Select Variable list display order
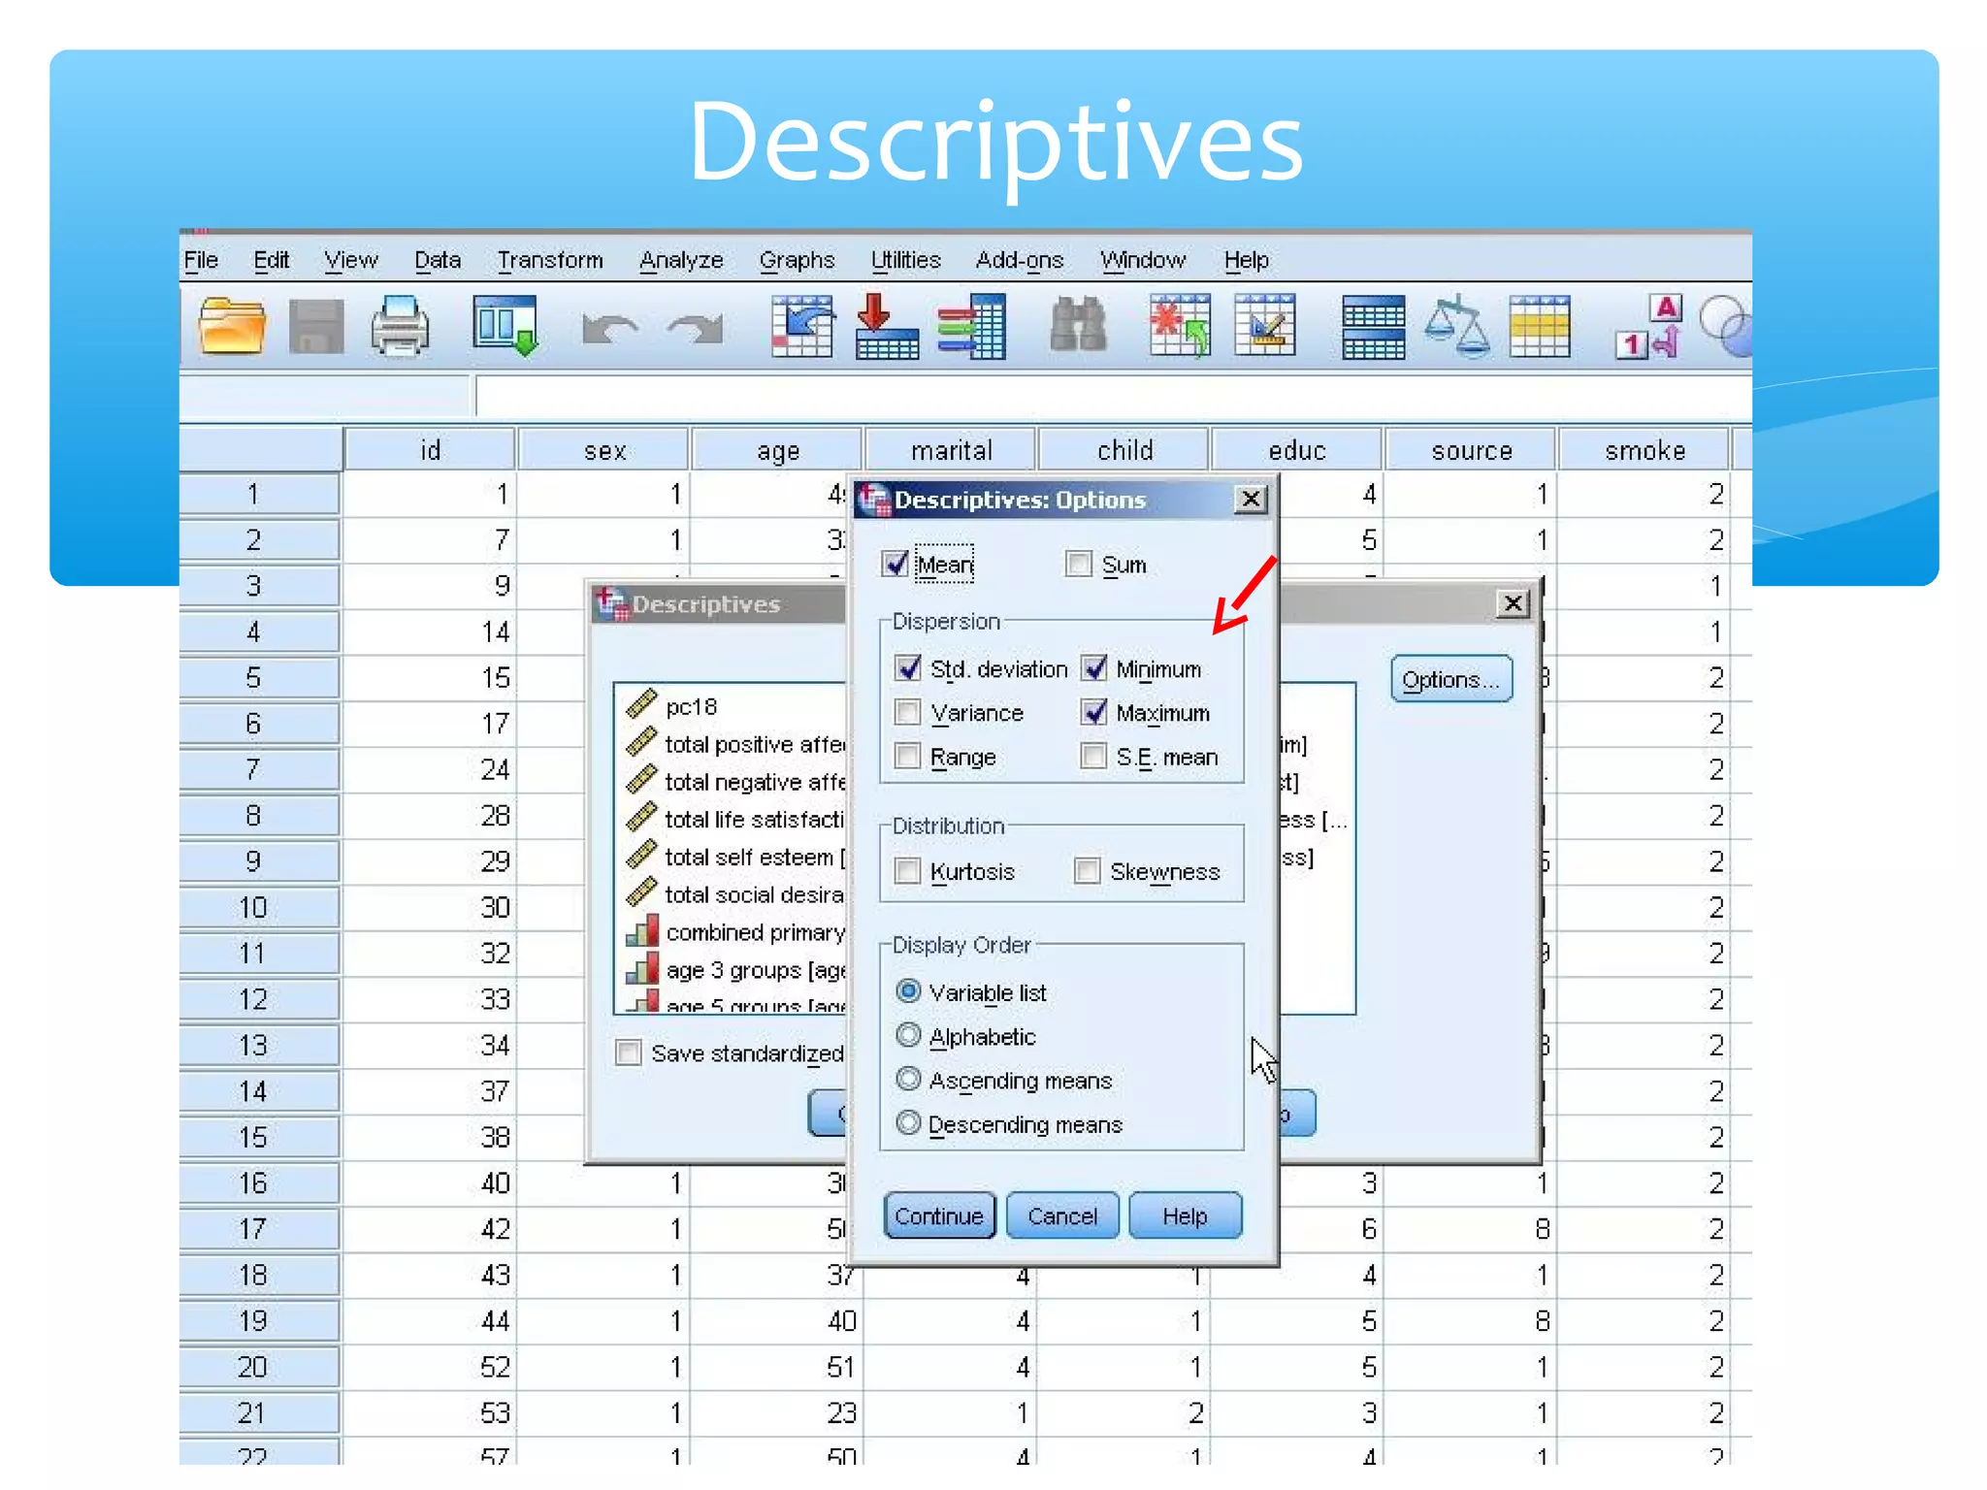The height and width of the screenshot is (1490, 1987). 908,991
